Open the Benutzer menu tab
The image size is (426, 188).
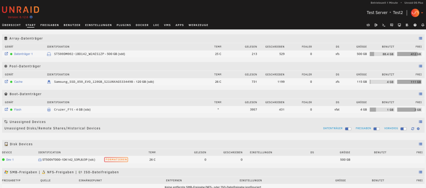(x=72, y=25)
